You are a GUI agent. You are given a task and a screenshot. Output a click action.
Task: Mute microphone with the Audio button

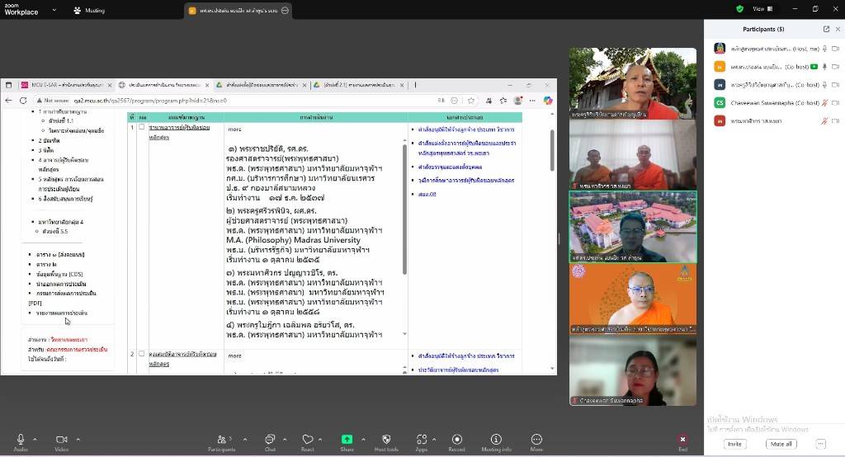pyautogui.click(x=21, y=442)
